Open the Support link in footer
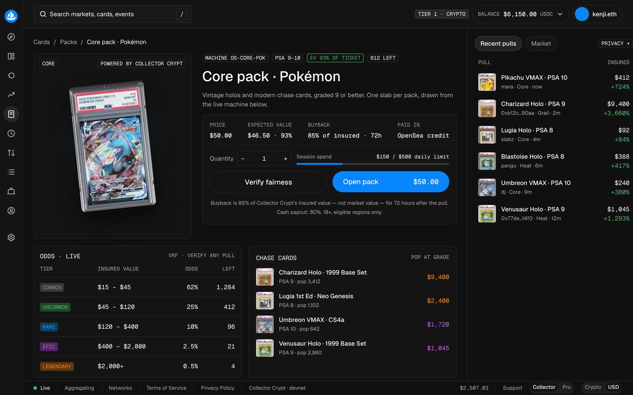The height and width of the screenshot is (395, 633). point(513,388)
